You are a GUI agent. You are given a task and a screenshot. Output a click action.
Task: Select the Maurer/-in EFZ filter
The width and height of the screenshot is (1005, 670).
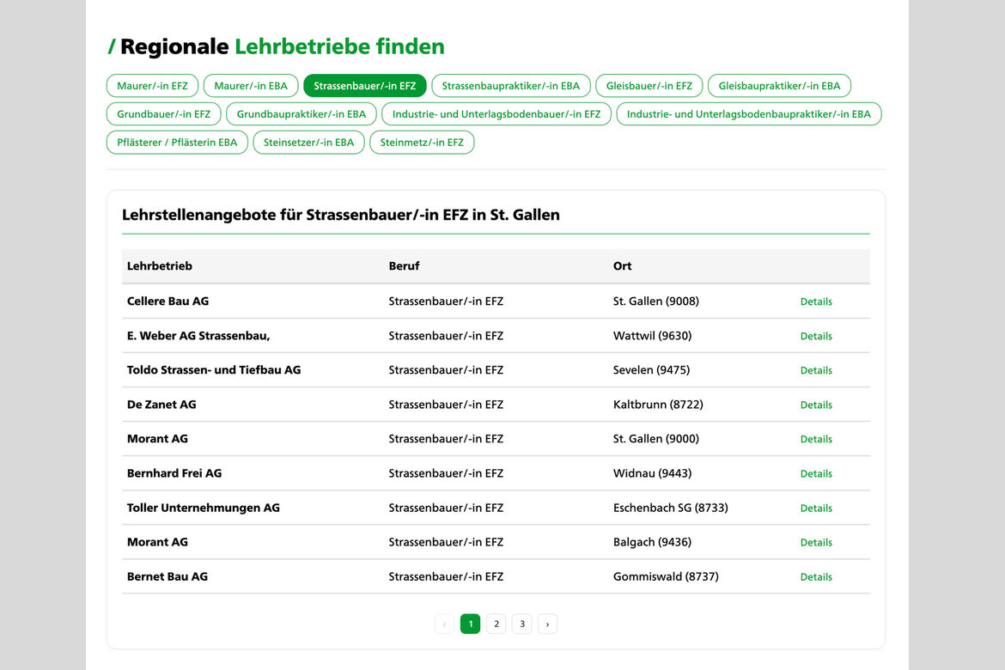pos(152,86)
